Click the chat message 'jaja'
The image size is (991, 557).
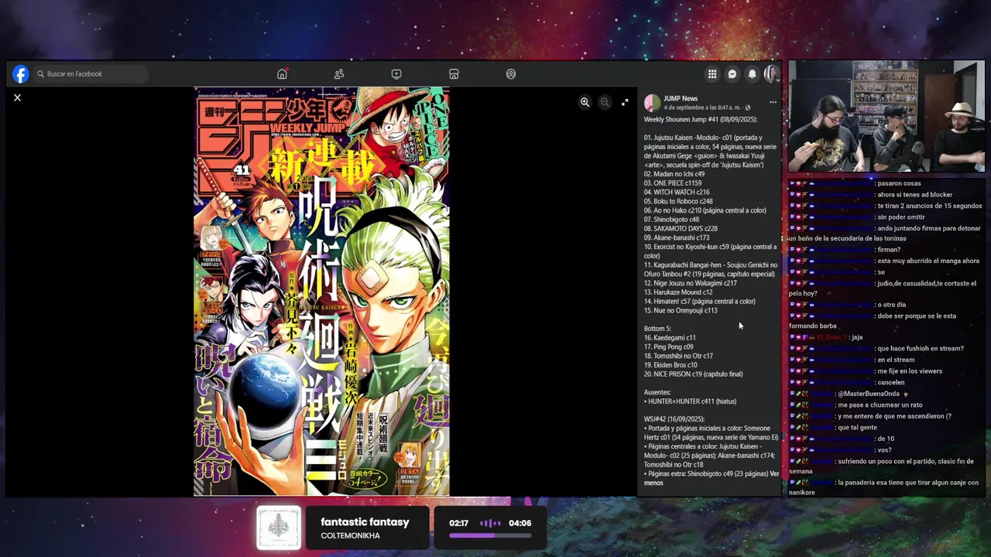click(x=856, y=337)
